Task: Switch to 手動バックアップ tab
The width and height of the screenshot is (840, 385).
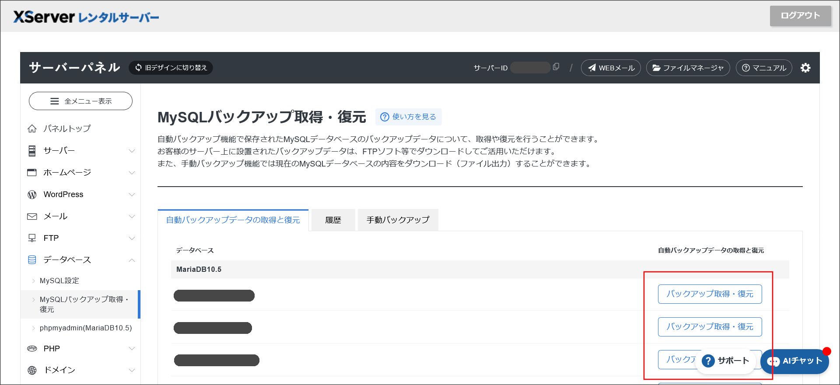Action: coord(398,220)
